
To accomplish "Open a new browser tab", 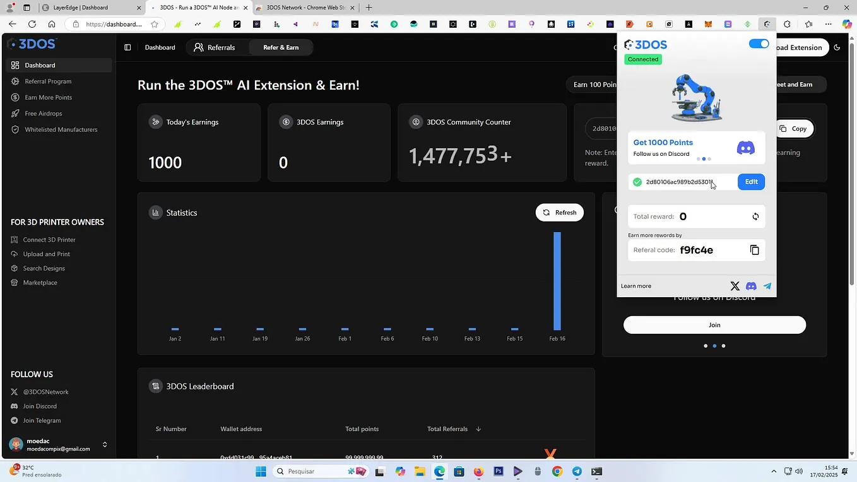I will pyautogui.click(x=369, y=8).
